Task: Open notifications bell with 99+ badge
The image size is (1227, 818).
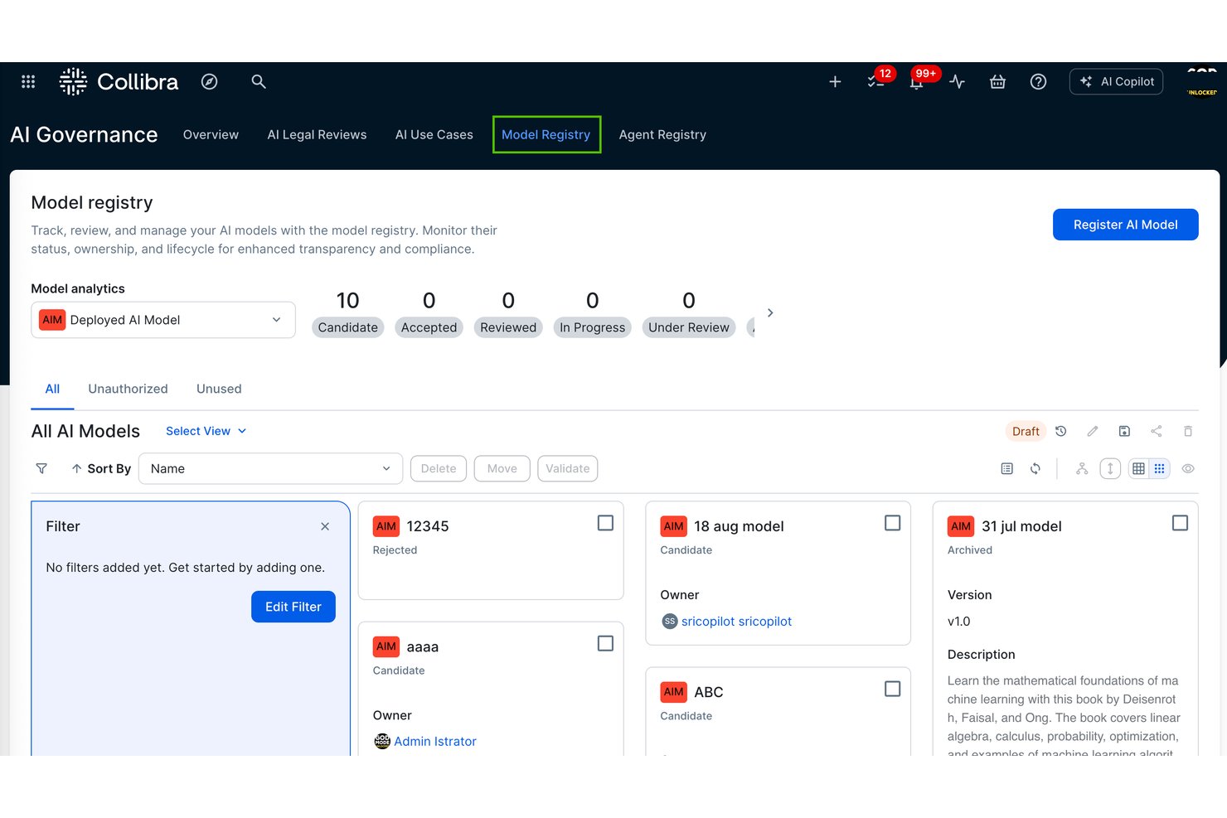Action: pyautogui.click(x=917, y=81)
